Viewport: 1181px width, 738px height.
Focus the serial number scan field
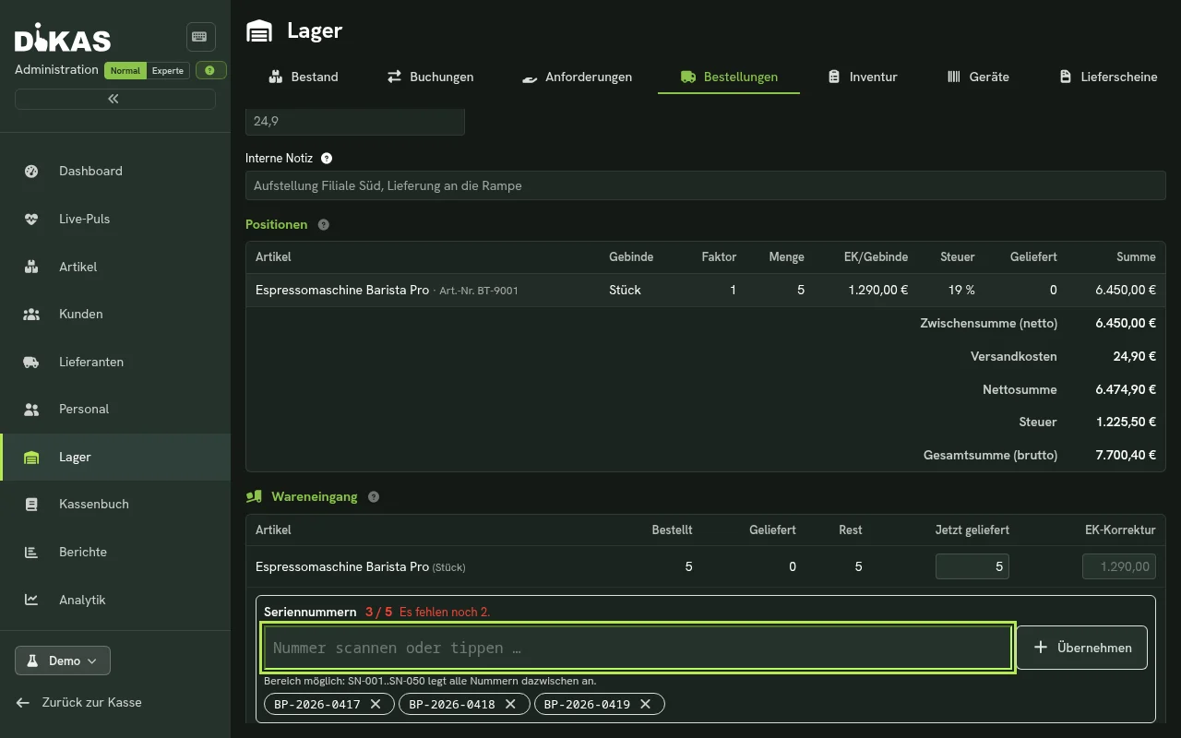coord(638,648)
